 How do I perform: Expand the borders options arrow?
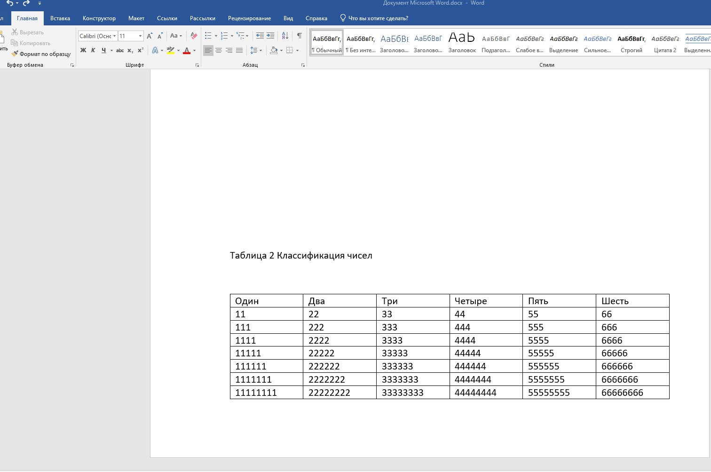click(x=297, y=50)
